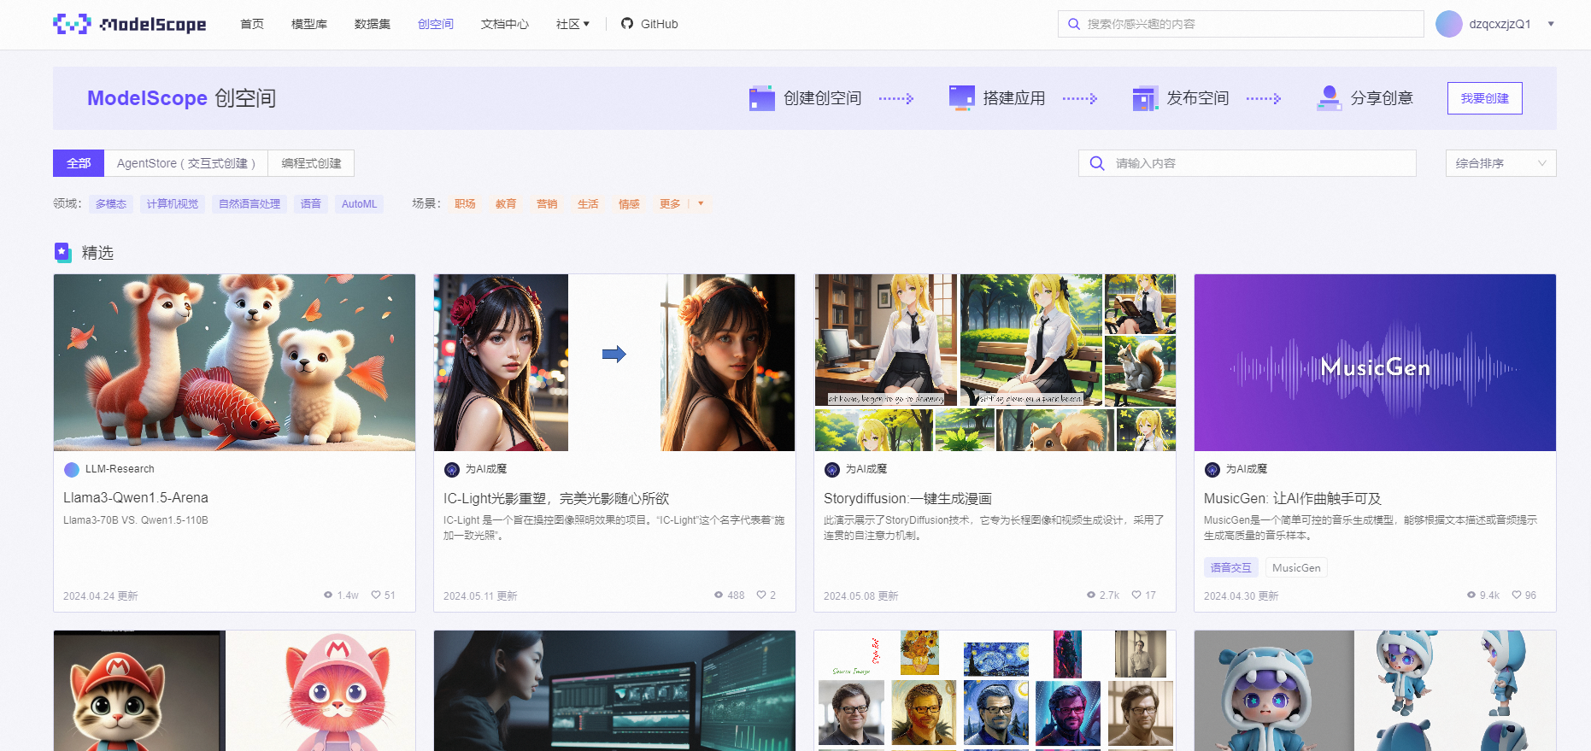Screen dimensions: 1591x751
Task: Select the 全部 tab
Action: 79,163
